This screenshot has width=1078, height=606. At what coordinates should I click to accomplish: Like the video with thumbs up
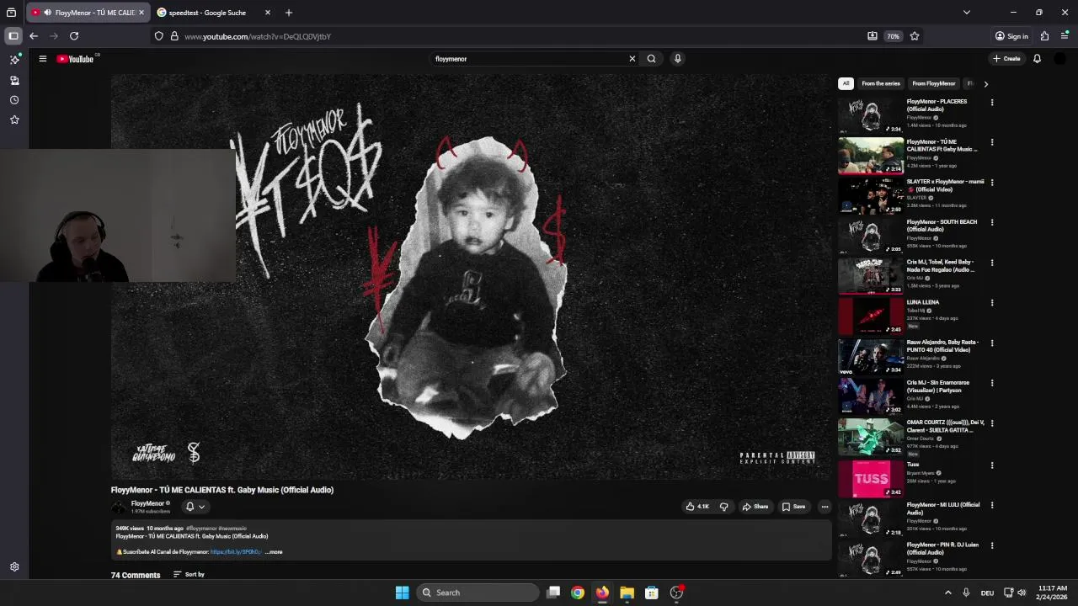[697, 507]
